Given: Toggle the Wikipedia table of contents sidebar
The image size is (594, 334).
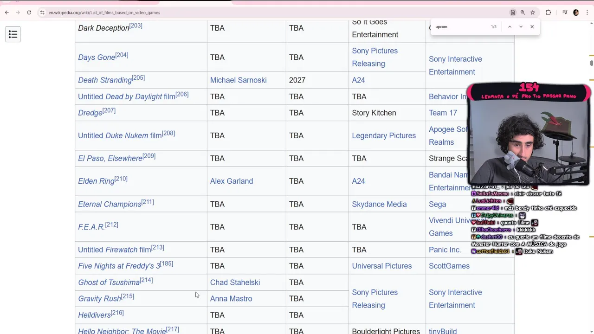Looking at the screenshot, I should pyautogui.click(x=13, y=34).
